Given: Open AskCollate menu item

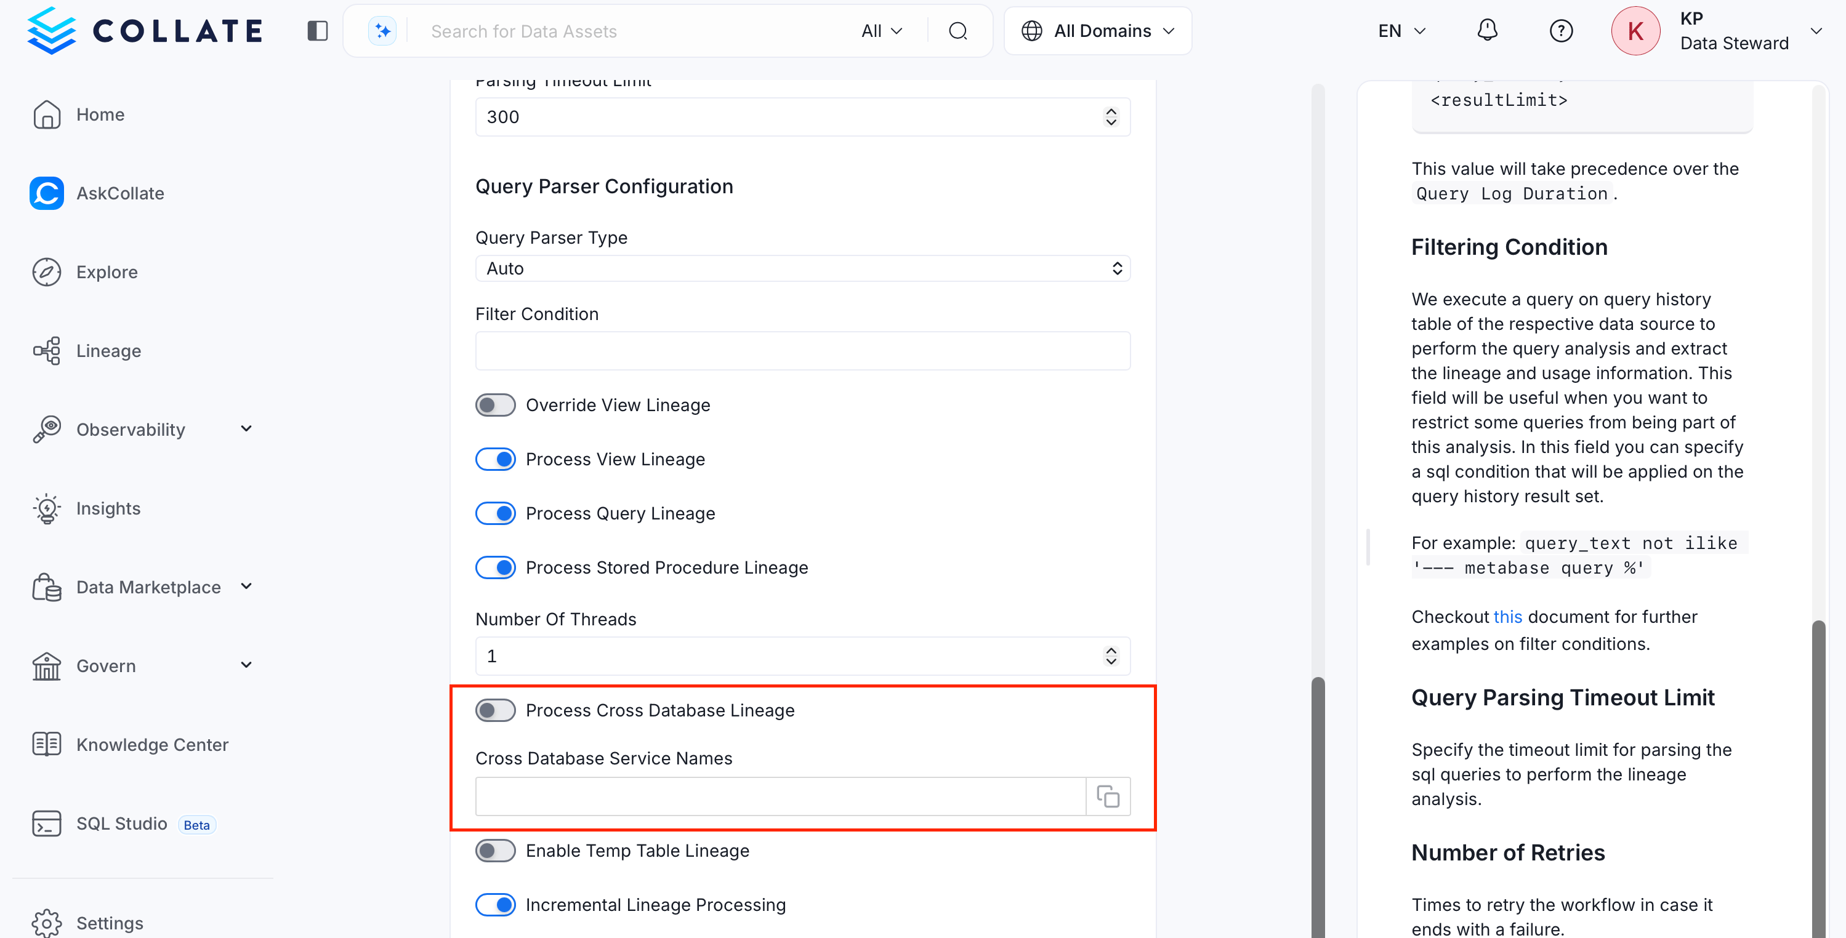Looking at the screenshot, I should coord(121,193).
